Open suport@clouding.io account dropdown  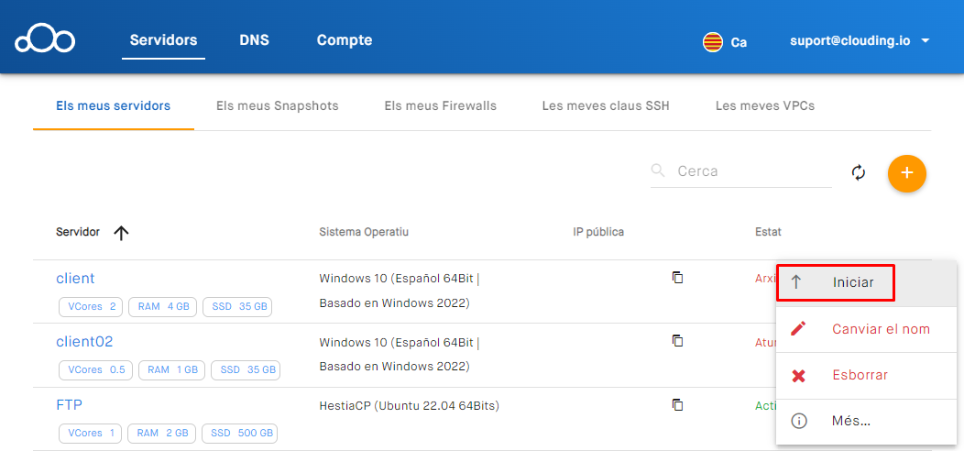point(860,41)
